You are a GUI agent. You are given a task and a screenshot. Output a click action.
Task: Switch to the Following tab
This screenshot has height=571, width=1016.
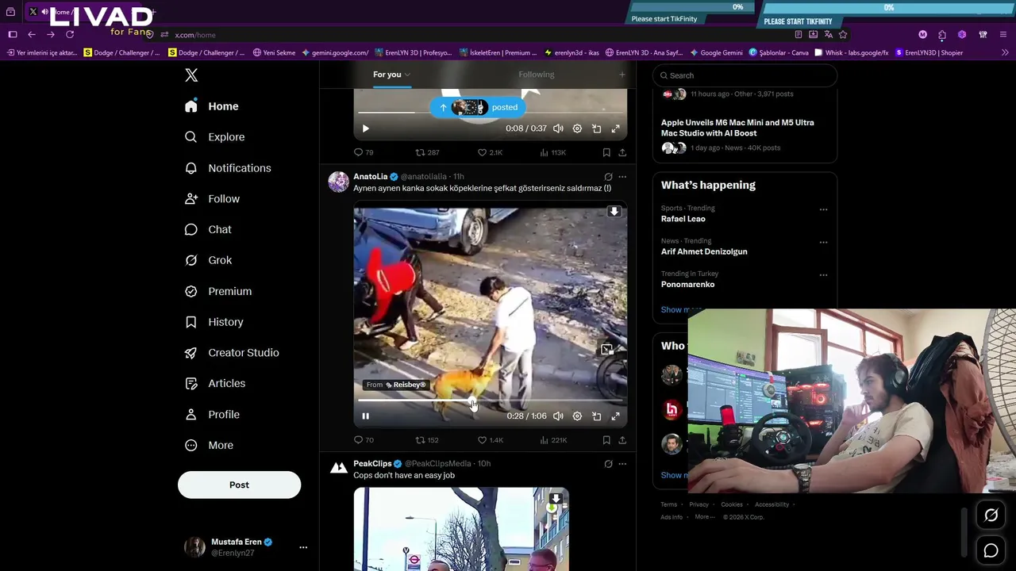click(x=537, y=75)
